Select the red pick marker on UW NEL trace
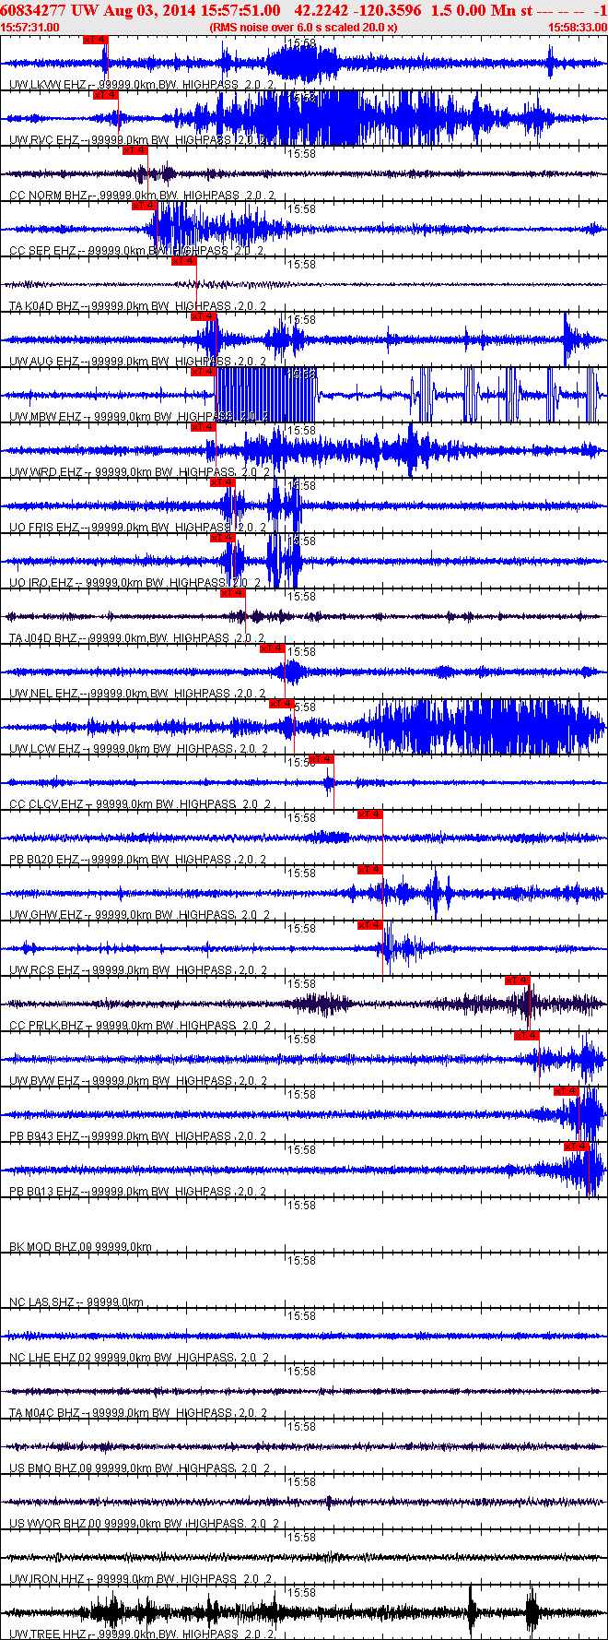The width and height of the screenshot is (608, 1640). pyautogui.click(x=272, y=648)
